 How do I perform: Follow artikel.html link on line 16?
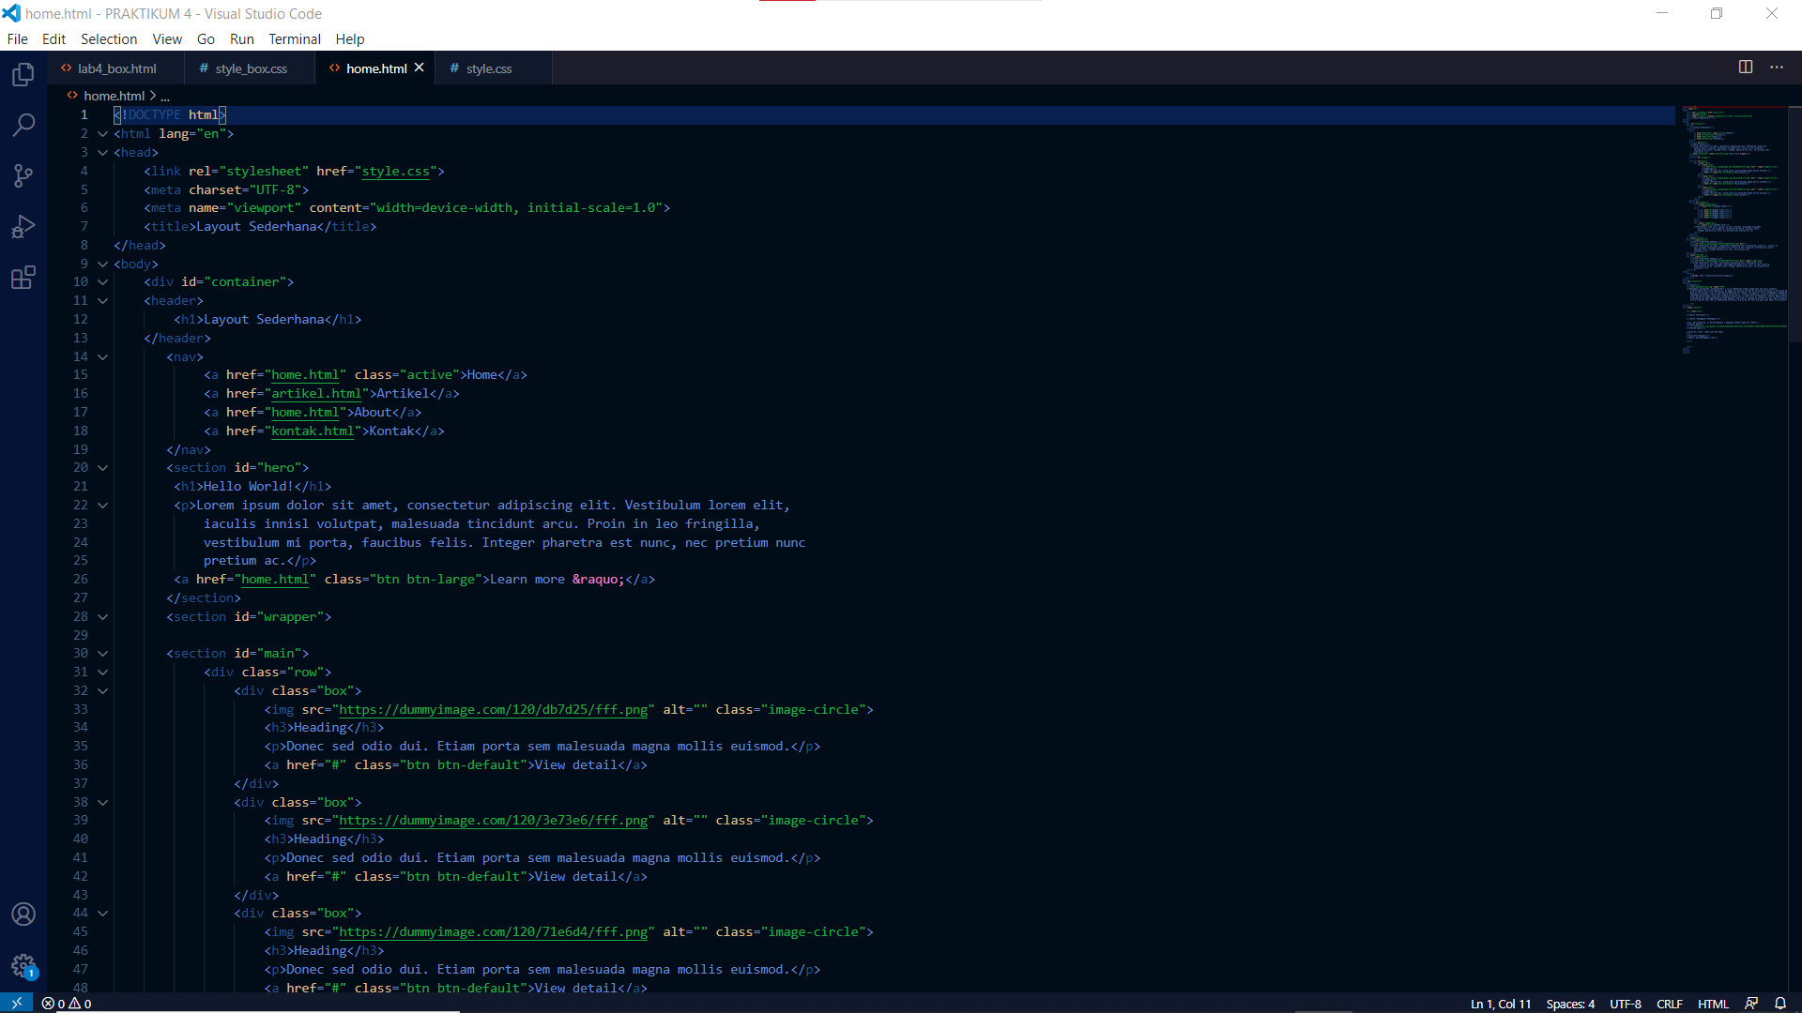[x=316, y=394]
